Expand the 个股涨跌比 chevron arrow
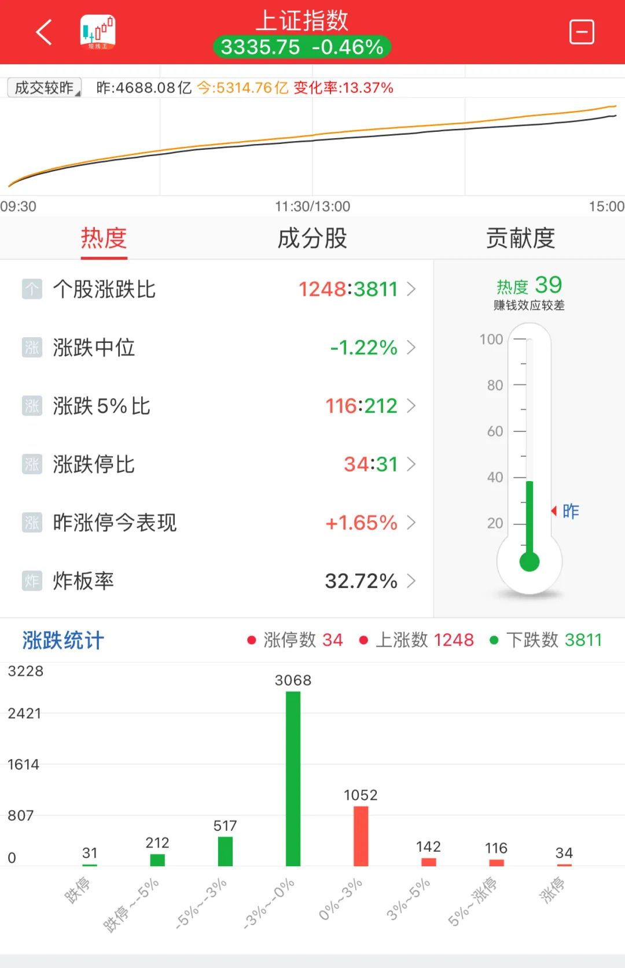The image size is (625, 968). pos(411,289)
